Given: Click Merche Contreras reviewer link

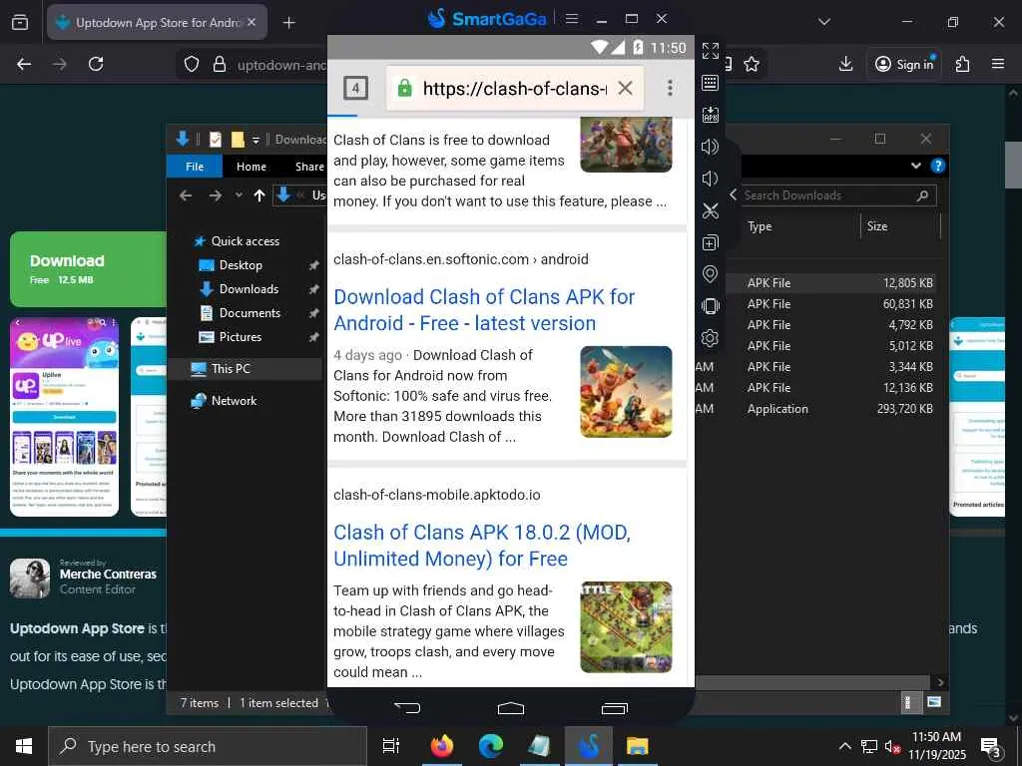Looking at the screenshot, I should tap(108, 574).
